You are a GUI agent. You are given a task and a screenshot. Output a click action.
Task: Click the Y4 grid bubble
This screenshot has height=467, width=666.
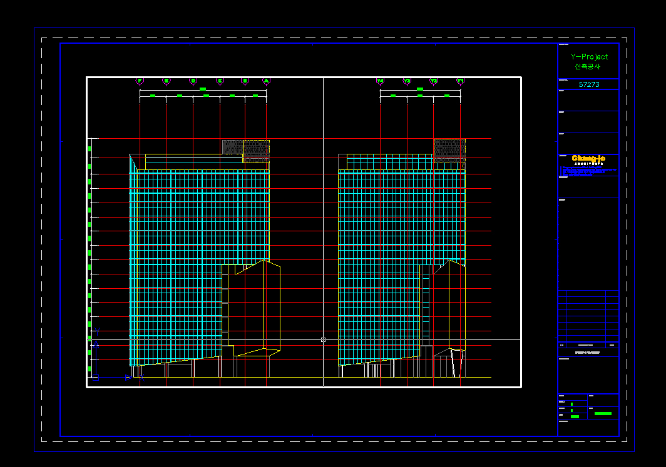(380, 81)
